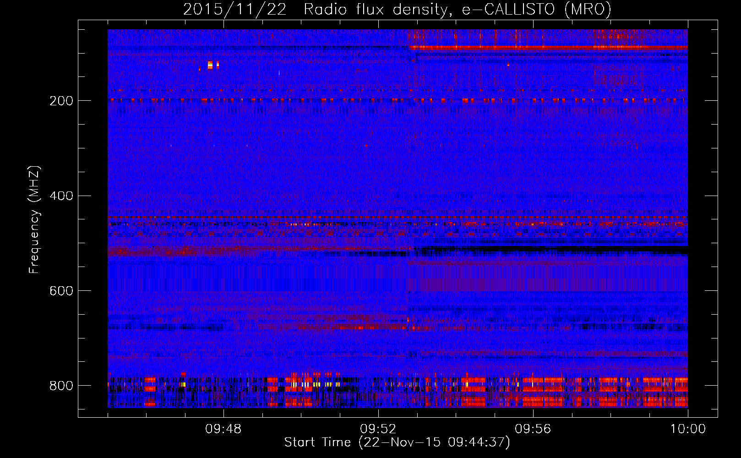
Task: Click the bright yellow burst near 09:47:40
Action: (x=210, y=65)
